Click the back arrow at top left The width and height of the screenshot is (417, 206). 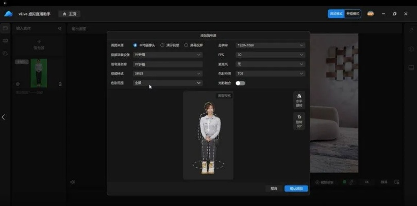(5, 3)
